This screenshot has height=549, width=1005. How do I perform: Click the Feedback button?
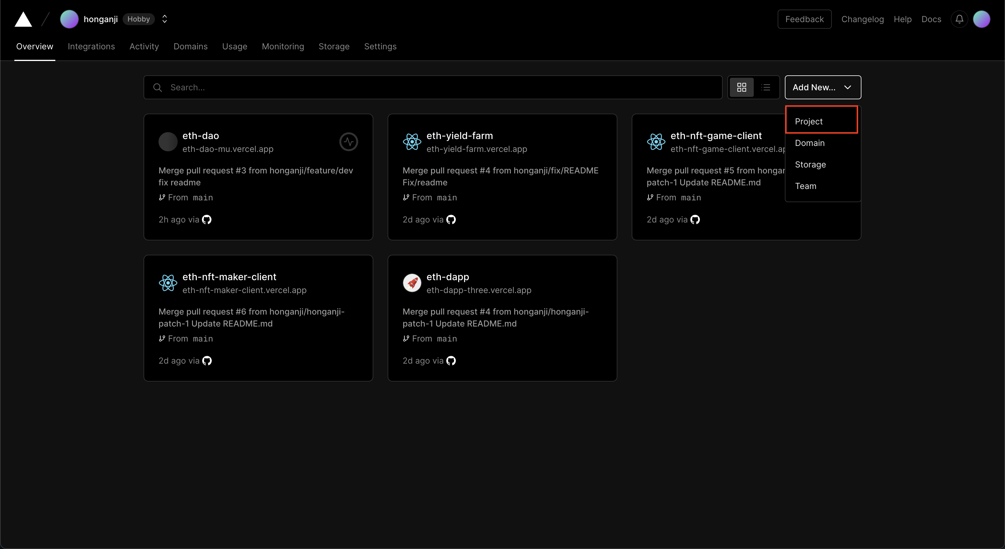coord(805,19)
